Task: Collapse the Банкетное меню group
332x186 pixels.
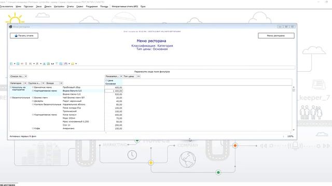Action: pyautogui.click(x=33, y=87)
